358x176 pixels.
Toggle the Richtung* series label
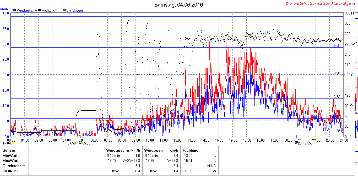(x=49, y=10)
